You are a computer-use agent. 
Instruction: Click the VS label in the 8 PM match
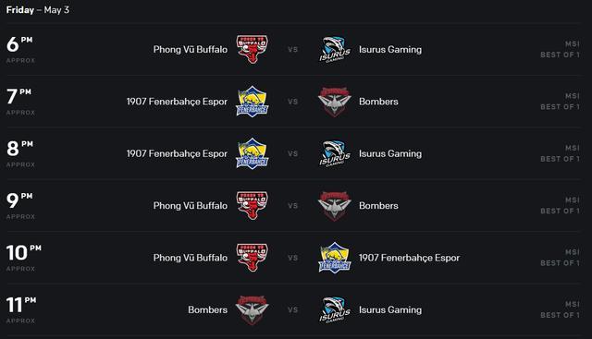(293, 154)
